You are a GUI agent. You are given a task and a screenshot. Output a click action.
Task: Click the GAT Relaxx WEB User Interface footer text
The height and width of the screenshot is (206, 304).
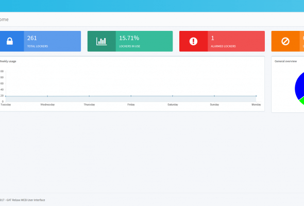coord(26,200)
